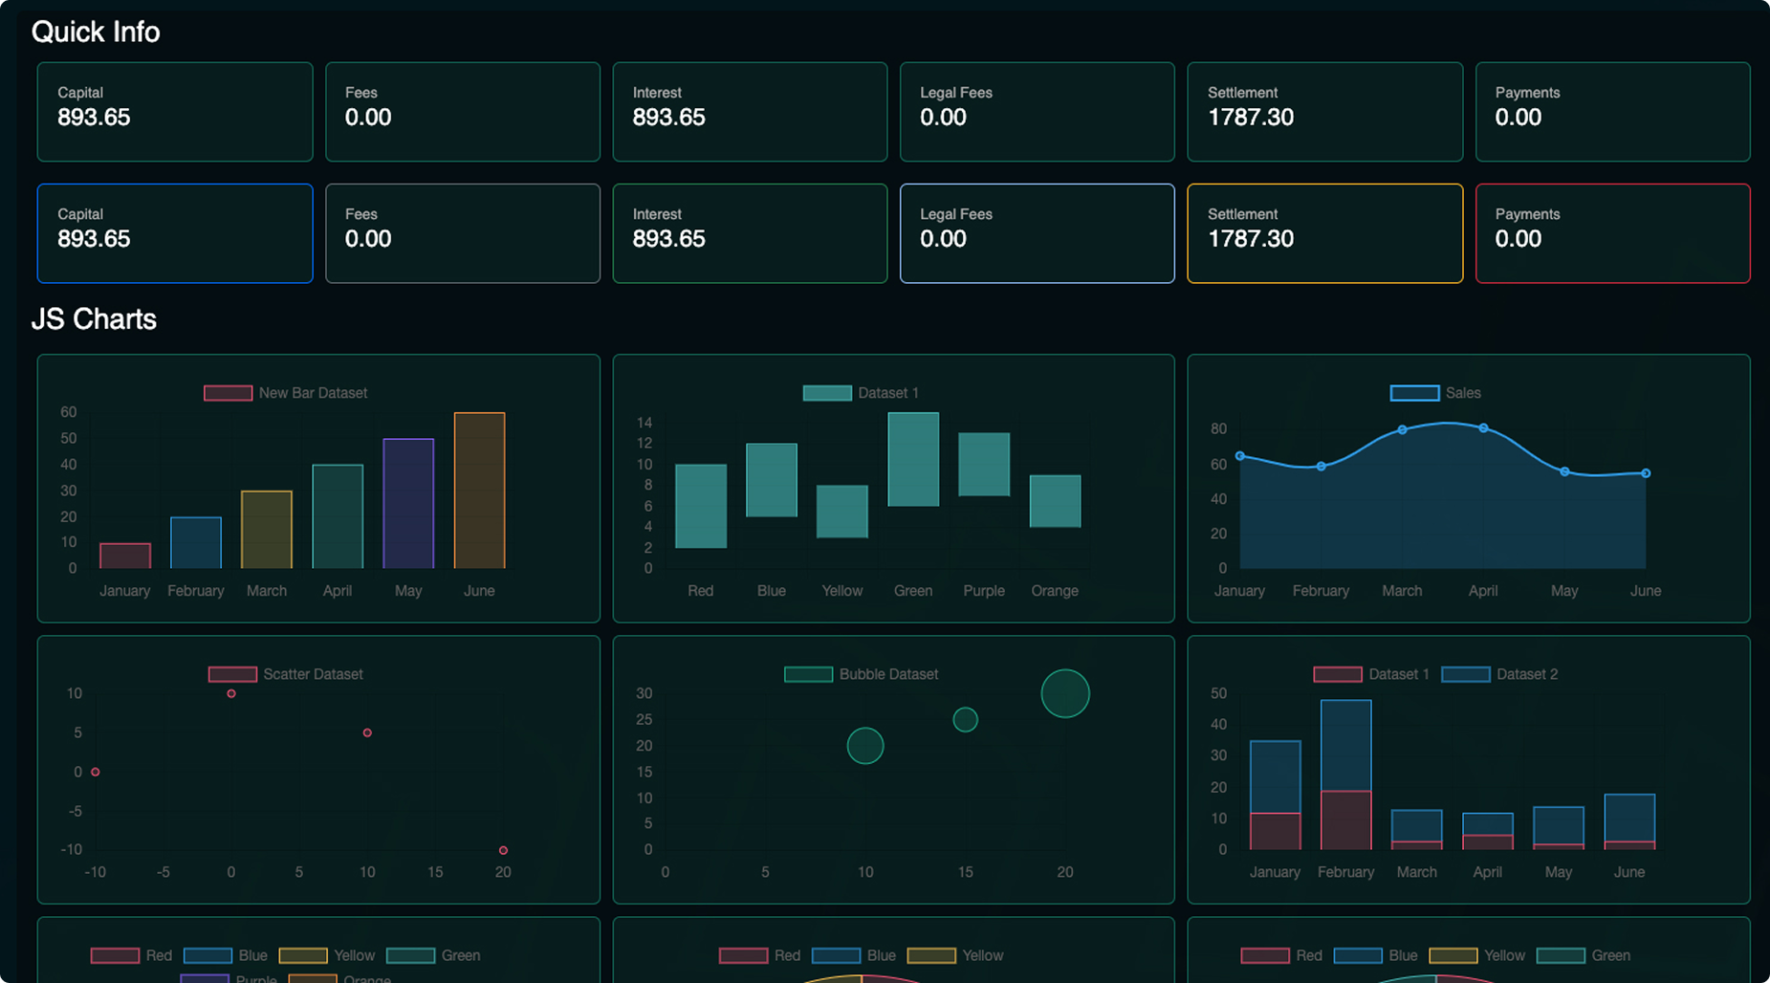Toggle the Bubble Dataset legend entry
Image resolution: width=1770 pixels, height=983 pixels.
tap(862, 674)
